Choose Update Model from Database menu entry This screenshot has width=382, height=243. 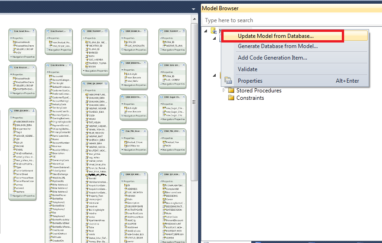tap(275, 36)
